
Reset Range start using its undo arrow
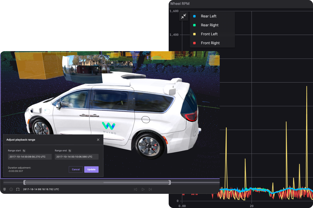[24, 151]
